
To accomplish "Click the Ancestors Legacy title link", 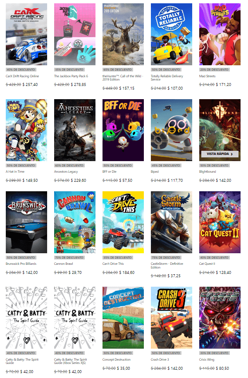I will (x=66, y=171).
